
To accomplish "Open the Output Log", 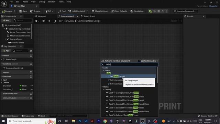I will coord(28,116).
